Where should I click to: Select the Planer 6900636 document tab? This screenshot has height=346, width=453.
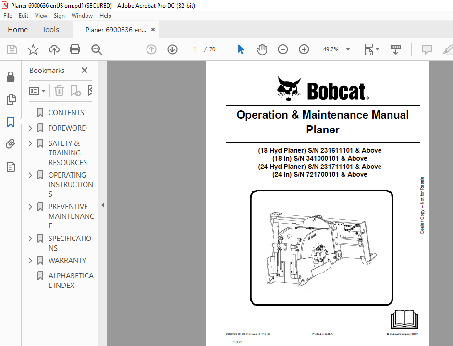tap(116, 30)
